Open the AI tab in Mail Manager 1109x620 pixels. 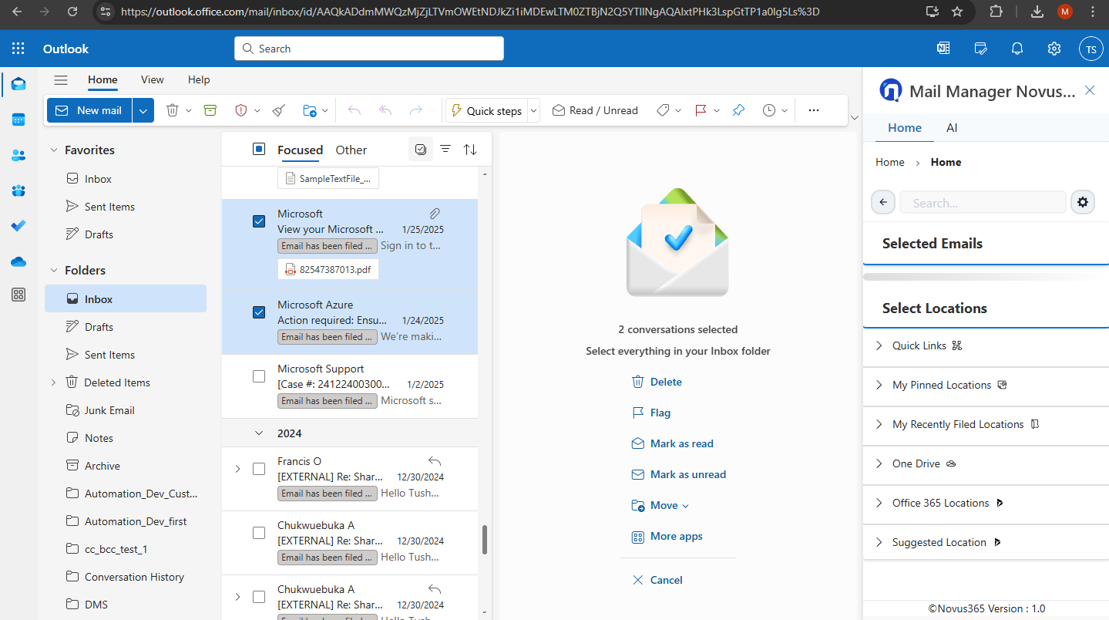pos(952,128)
